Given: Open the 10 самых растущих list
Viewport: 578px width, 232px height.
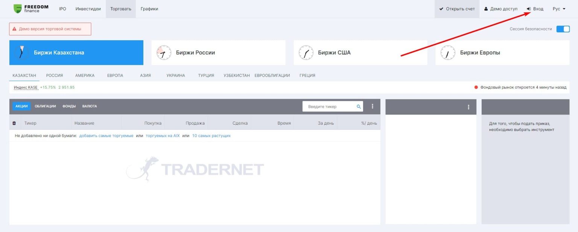Looking at the screenshot, I should 211,136.
